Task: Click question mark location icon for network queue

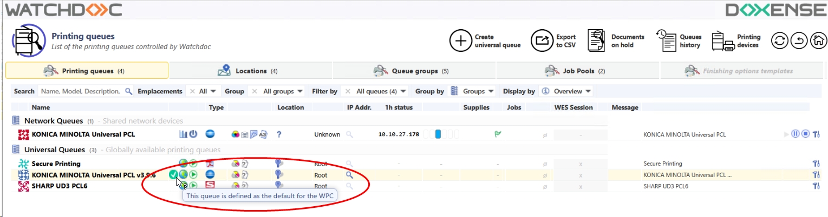Action: coord(279,134)
